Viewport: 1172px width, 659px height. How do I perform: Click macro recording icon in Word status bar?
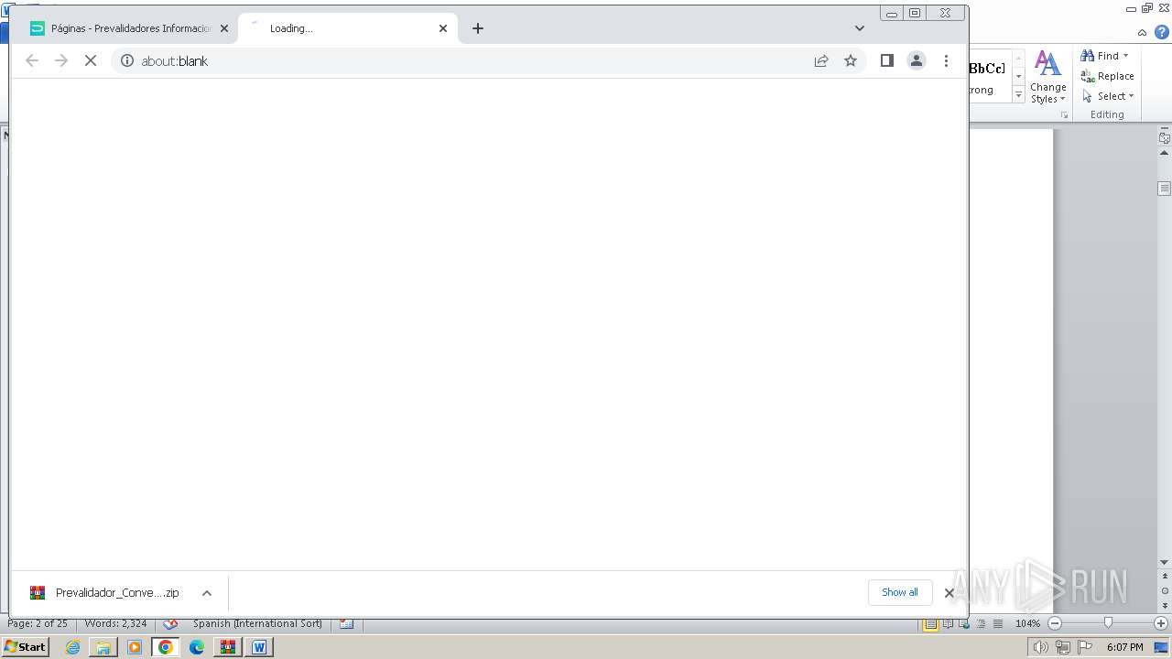(x=346, y=623)
